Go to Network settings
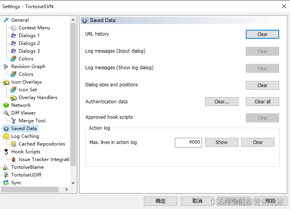Screen dimensions: 290x209 tap(21, 105)
